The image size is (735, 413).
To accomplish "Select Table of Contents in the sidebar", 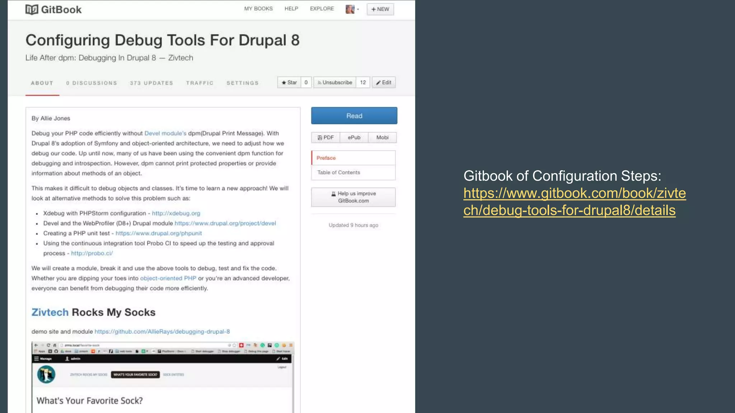I will tap(354, 172).
